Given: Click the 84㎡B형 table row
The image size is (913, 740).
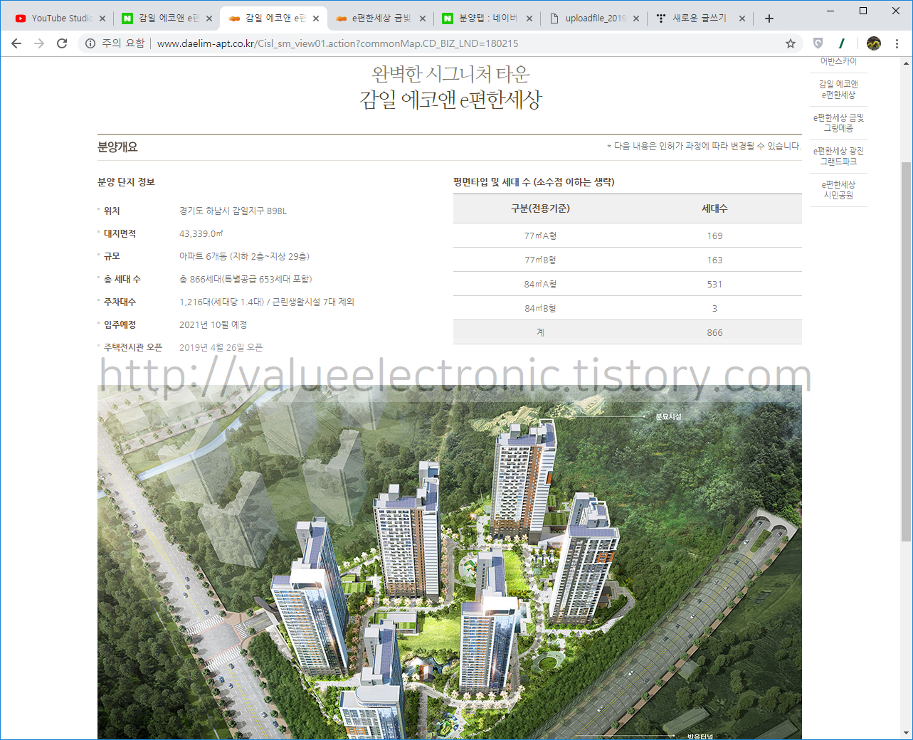Looking at the screenshot, I should click(x=628, y=308).
